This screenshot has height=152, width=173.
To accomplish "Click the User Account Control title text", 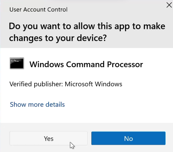I will [x=38, y=10].
